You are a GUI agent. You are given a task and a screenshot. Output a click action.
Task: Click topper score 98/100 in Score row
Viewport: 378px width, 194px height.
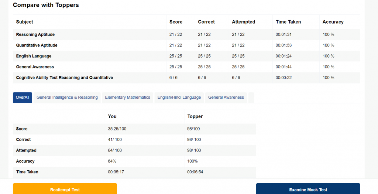point(193,129)
